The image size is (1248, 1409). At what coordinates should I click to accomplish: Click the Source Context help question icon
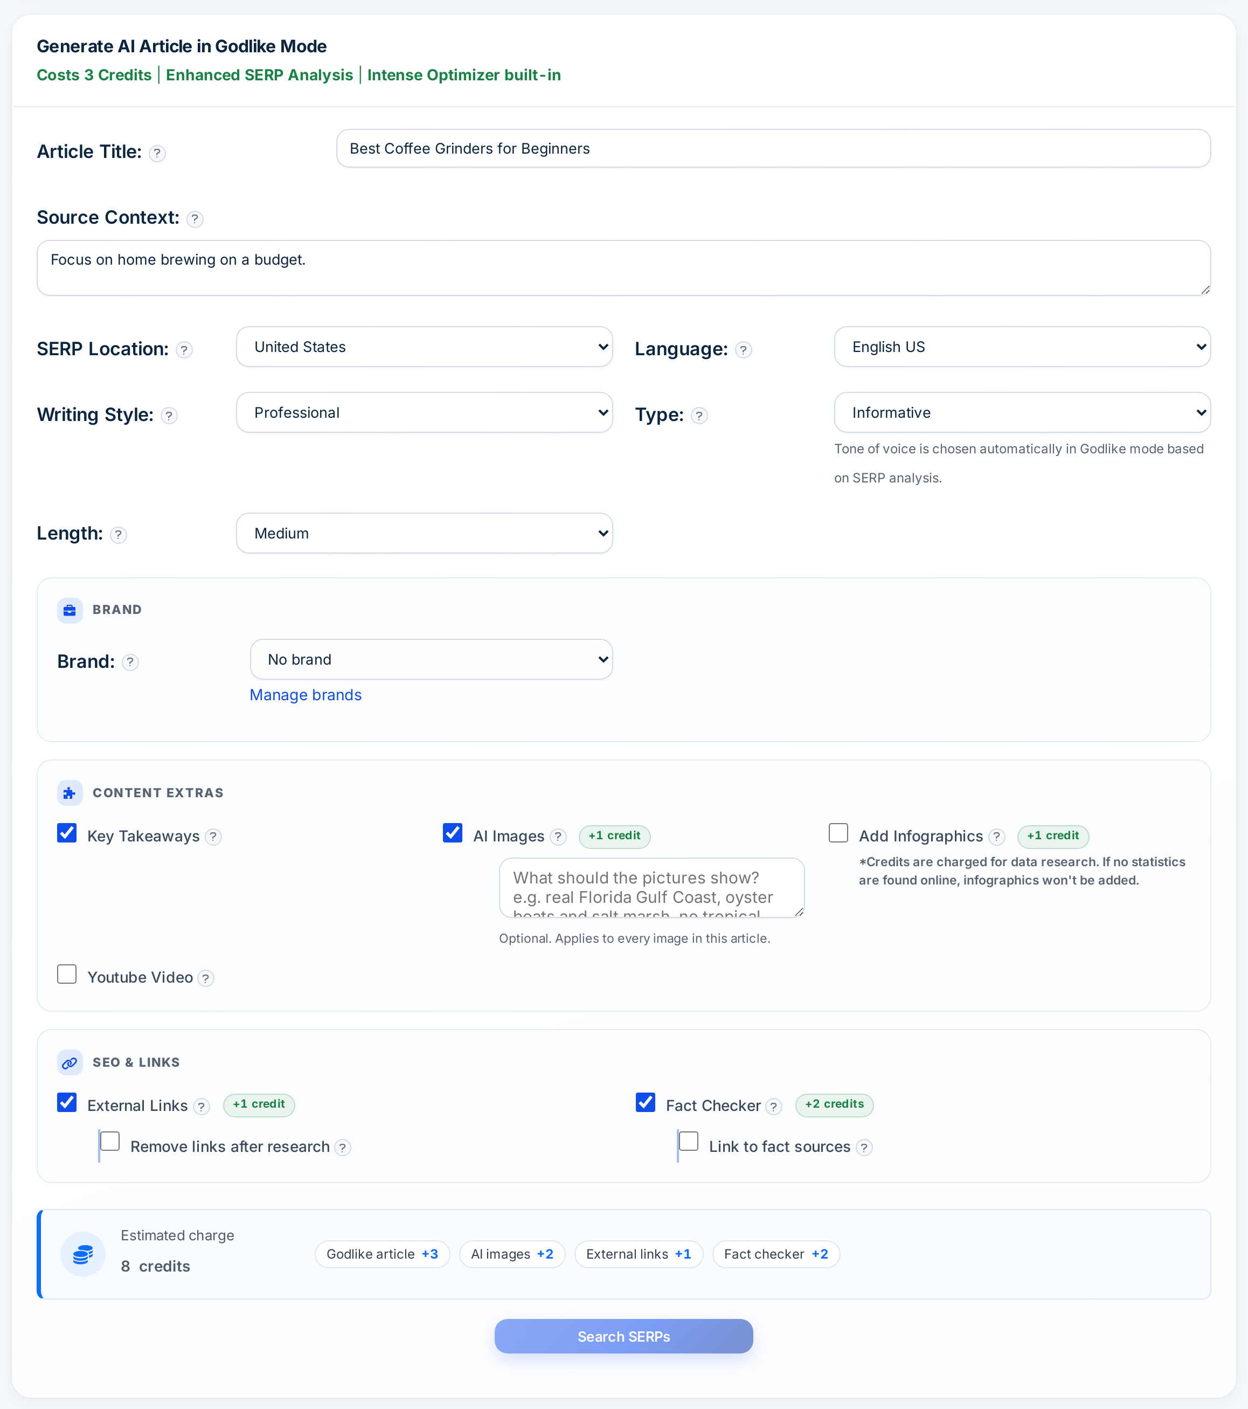195,219
